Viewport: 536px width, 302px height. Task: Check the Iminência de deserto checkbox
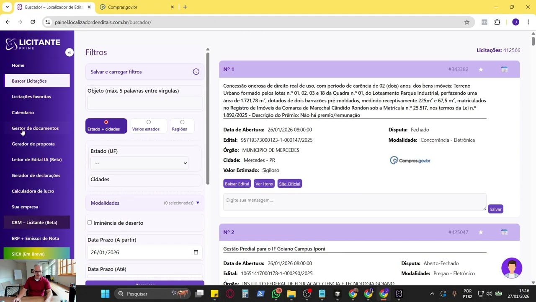tap(90, 223)
